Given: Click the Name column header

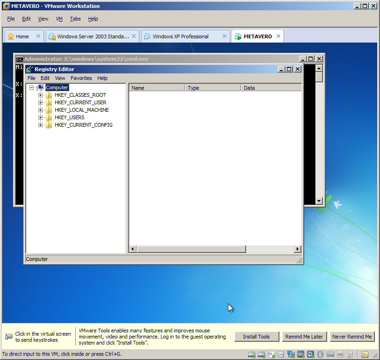Looking at the screenshot, I should click(157, 87).
